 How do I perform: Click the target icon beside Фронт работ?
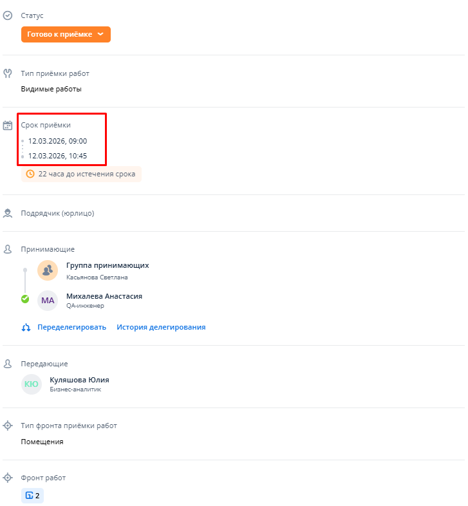click(8, 478)
